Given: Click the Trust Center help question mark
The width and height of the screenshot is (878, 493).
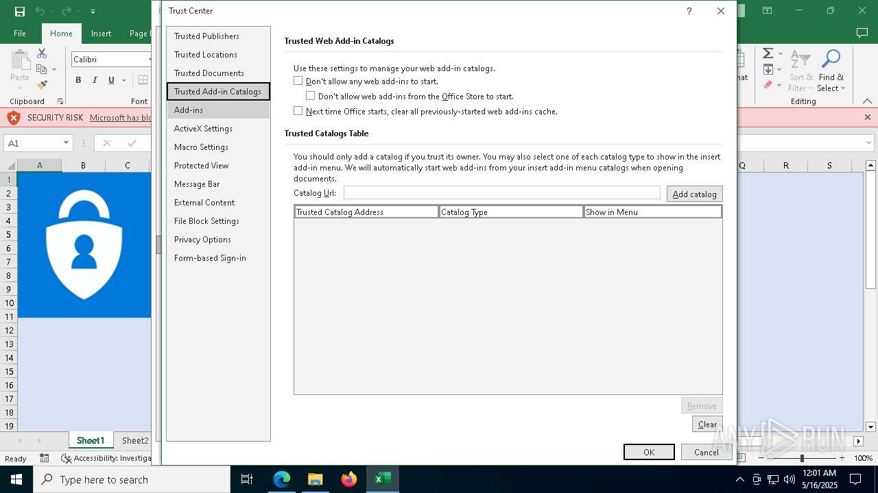Looking at the screenshot, I should [x=689, y=11].
